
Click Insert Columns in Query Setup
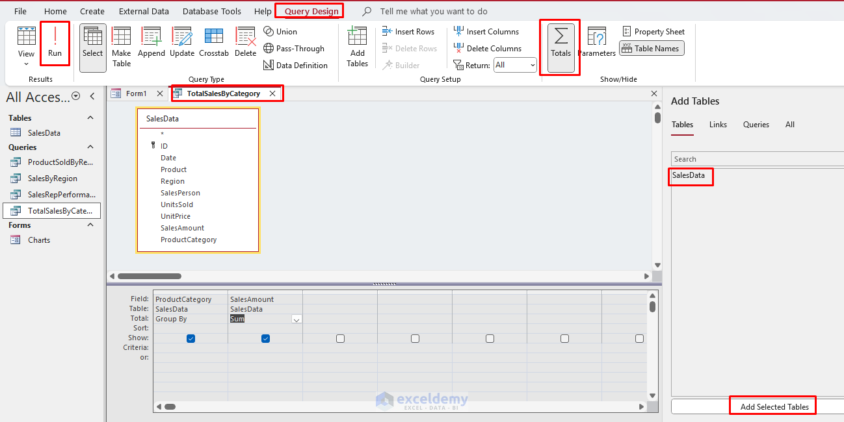coord(486,31)
